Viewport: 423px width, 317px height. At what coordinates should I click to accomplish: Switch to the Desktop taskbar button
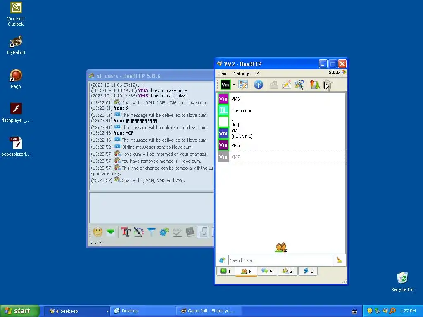tap(143, 311)
